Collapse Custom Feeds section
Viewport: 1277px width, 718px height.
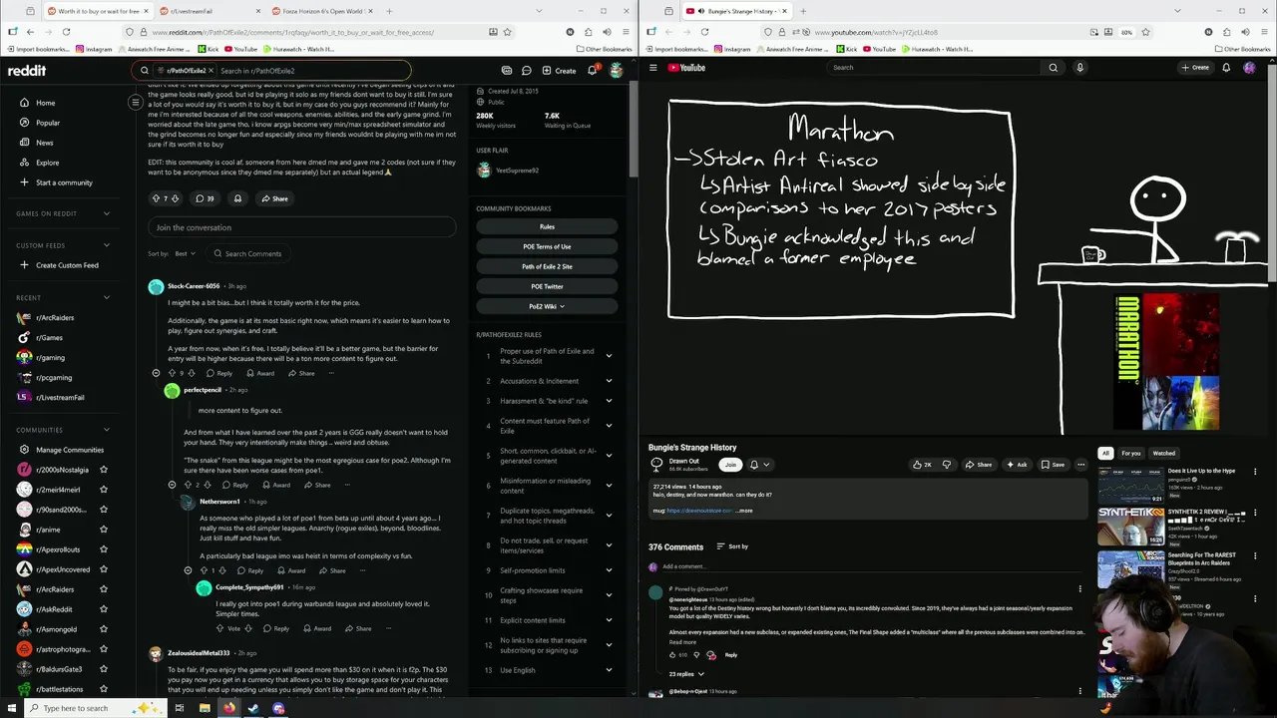click(x=107, y=245)
